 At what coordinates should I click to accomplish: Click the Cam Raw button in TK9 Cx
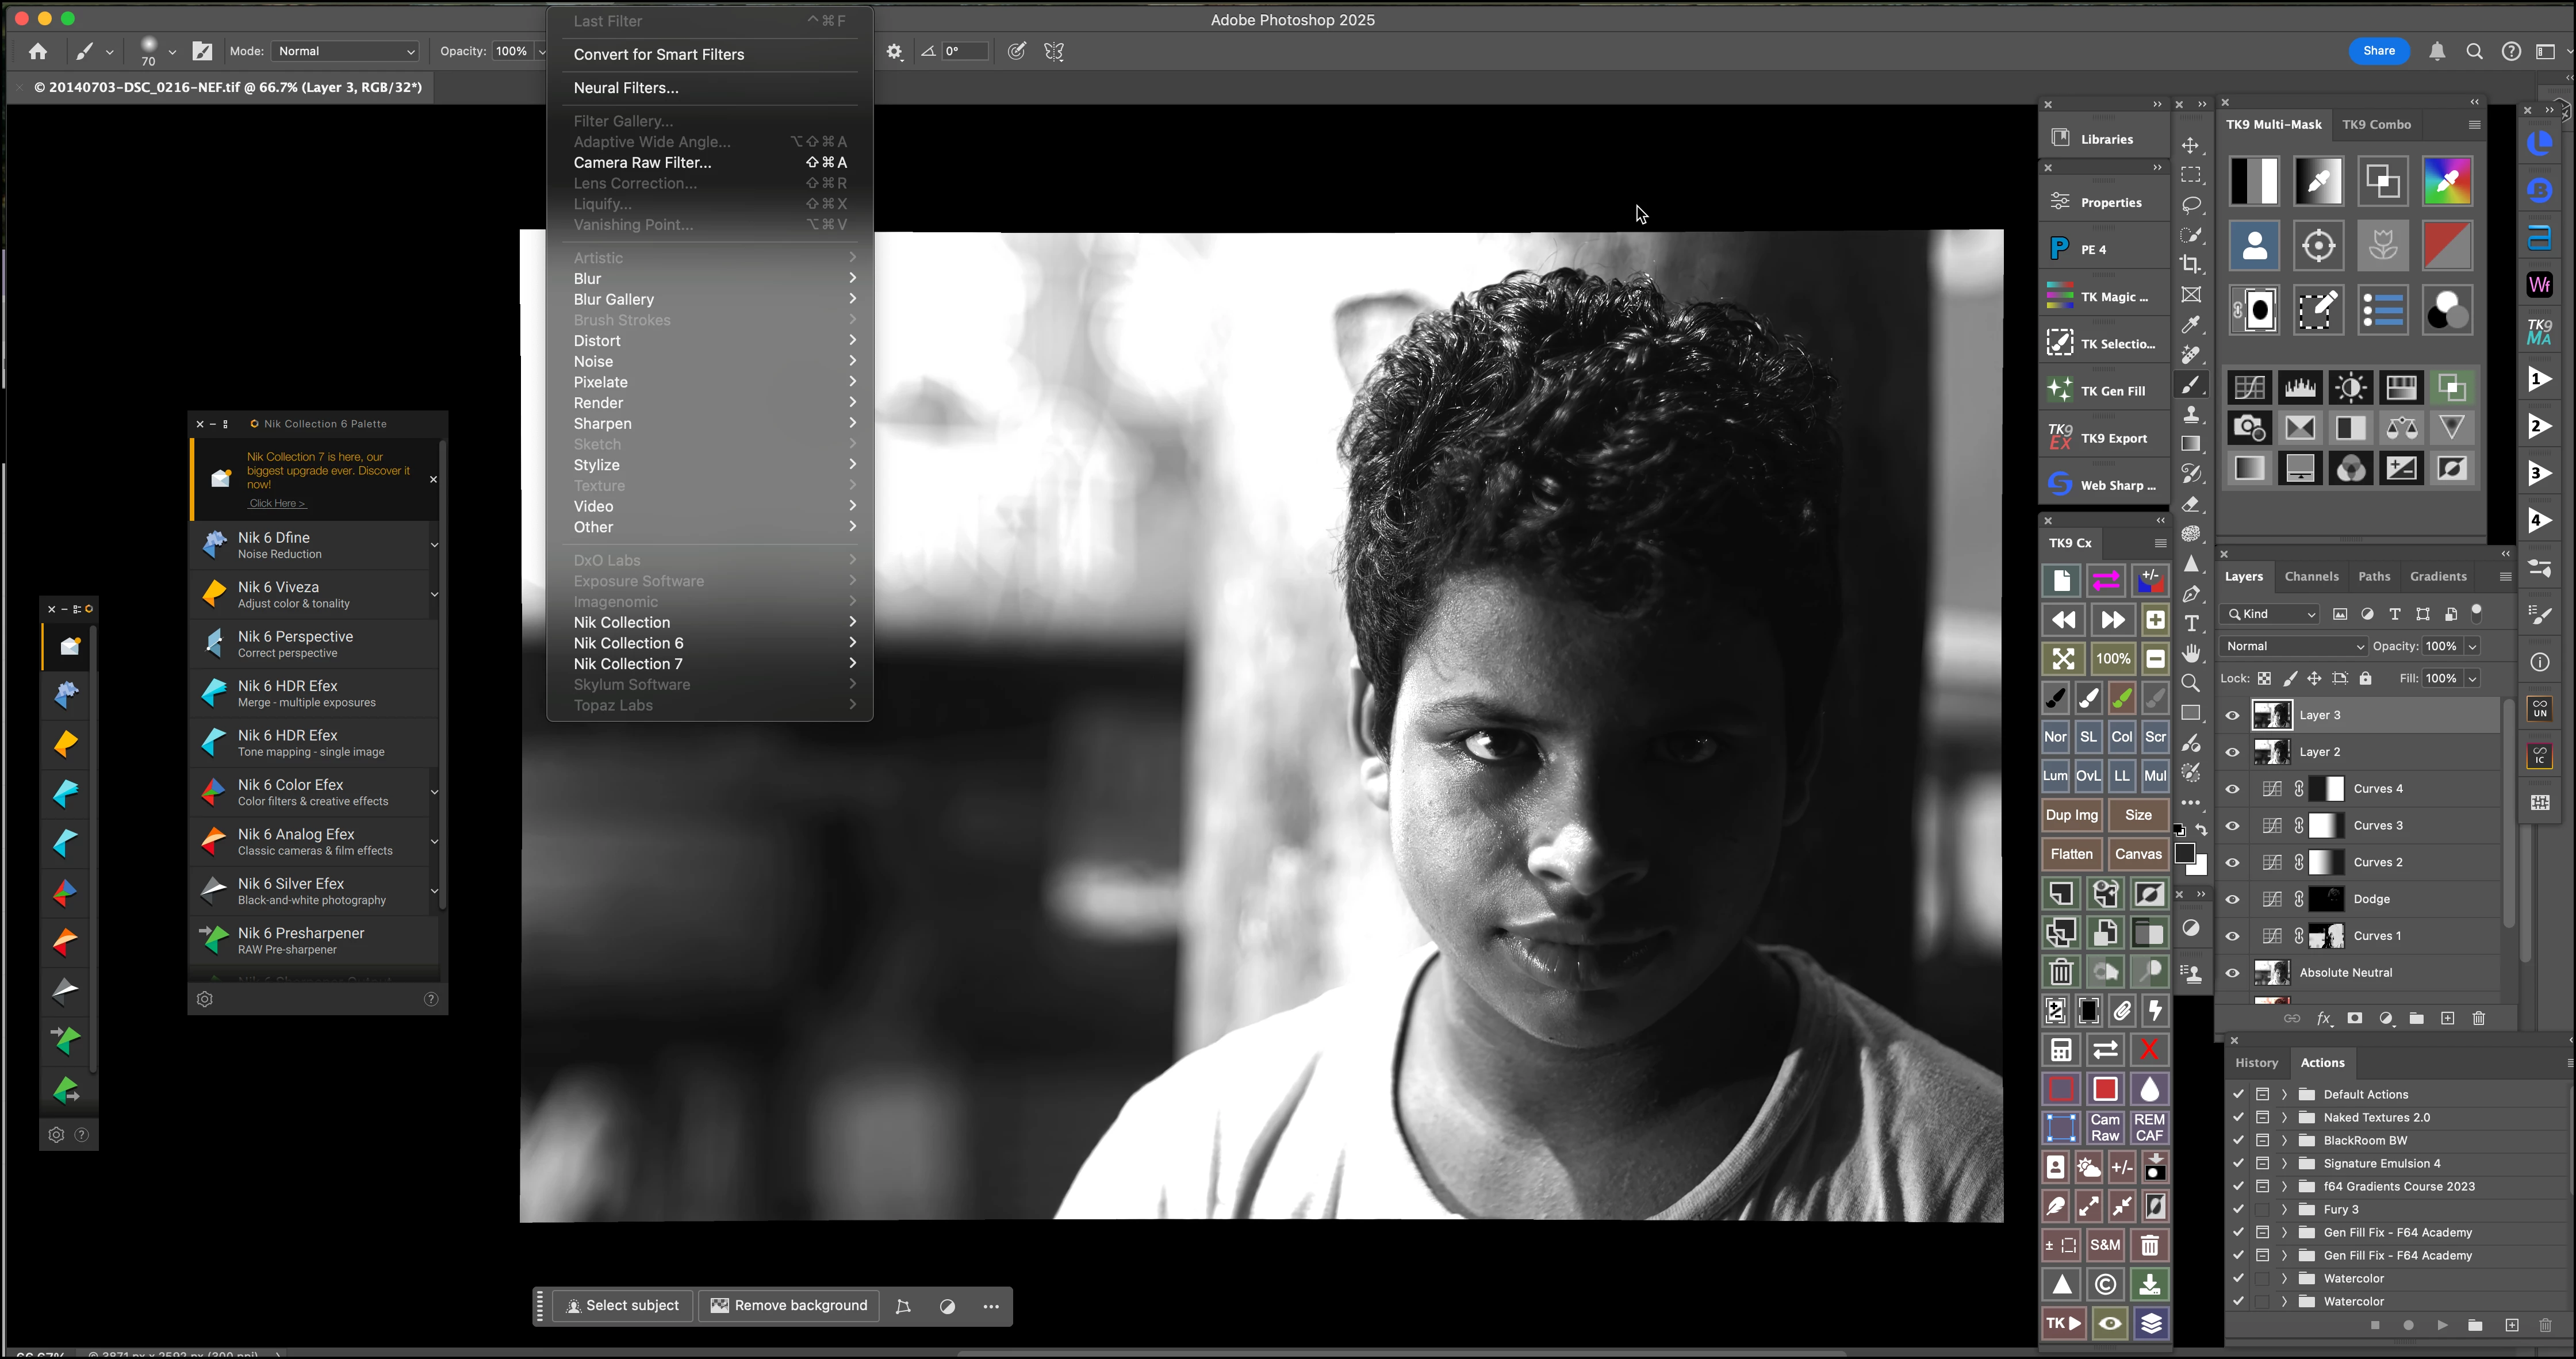(x=2105, y=1127)
